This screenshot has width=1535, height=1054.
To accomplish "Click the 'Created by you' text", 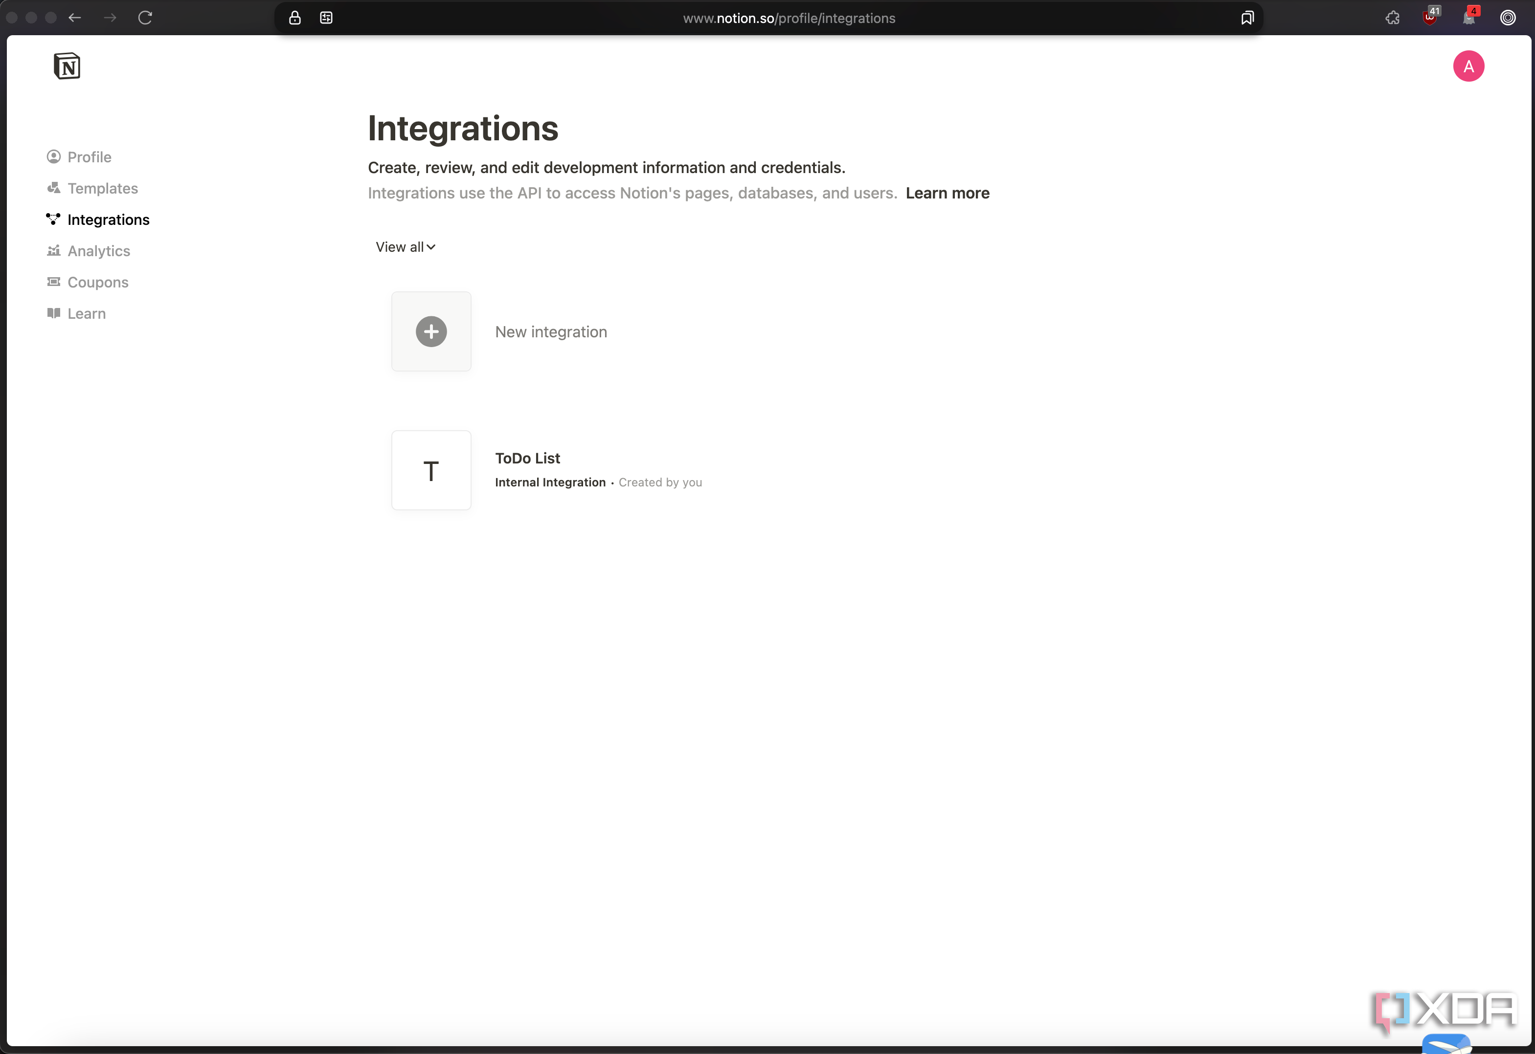I will (660, 483).
